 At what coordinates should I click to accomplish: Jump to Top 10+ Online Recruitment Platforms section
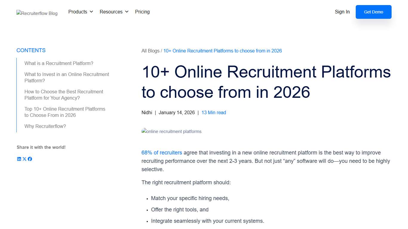pos(65,112)
